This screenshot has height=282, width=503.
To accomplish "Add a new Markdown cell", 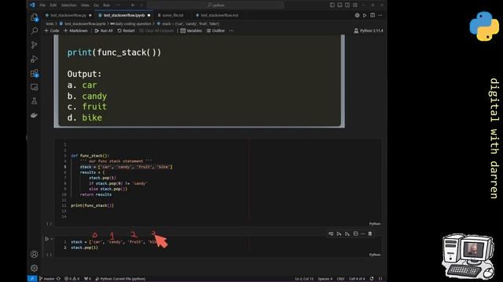I will tap(75, 31).
